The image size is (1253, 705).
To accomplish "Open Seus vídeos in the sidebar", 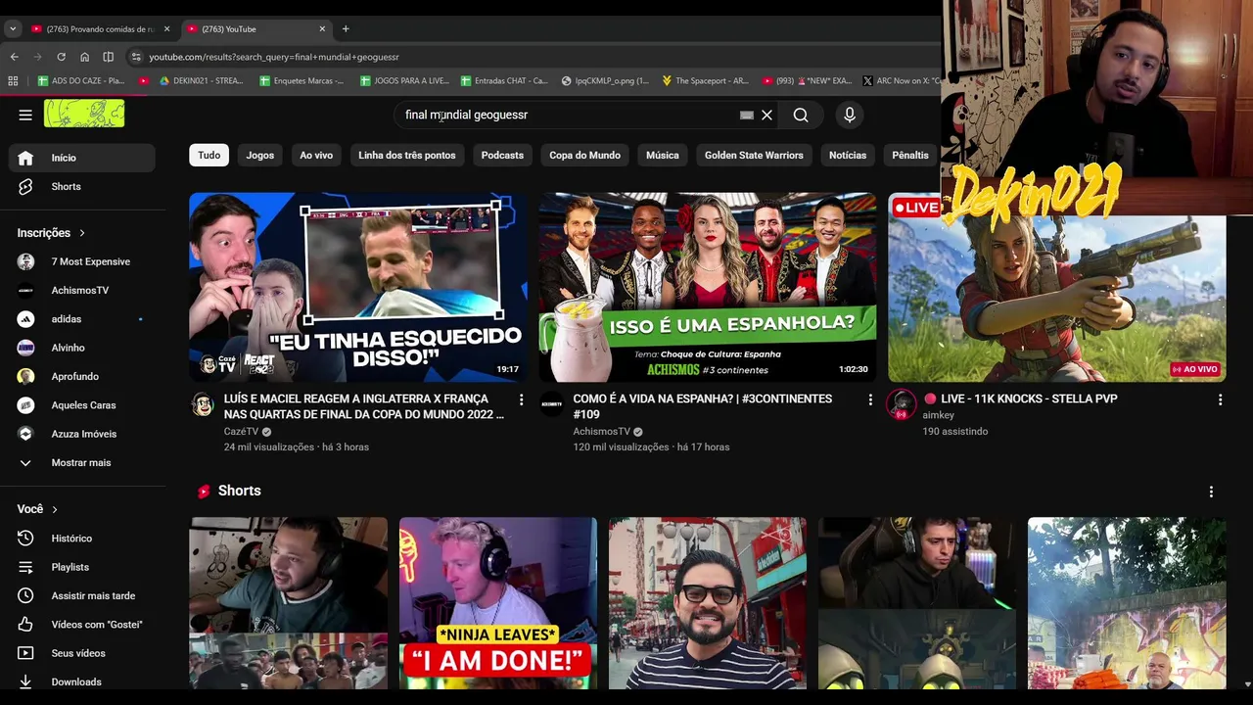I will (82, 653).
